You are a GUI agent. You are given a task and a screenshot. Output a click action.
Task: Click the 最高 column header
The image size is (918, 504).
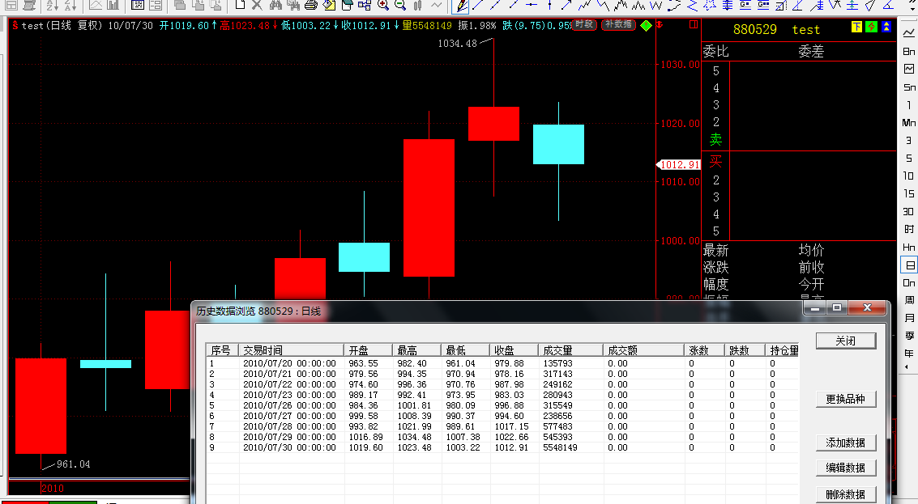pos(416,350)
